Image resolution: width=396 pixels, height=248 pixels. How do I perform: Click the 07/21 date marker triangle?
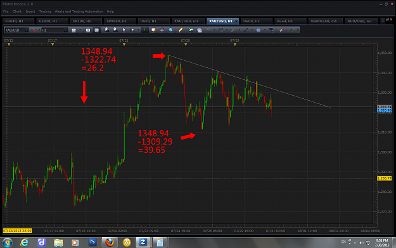coord(124,44)
